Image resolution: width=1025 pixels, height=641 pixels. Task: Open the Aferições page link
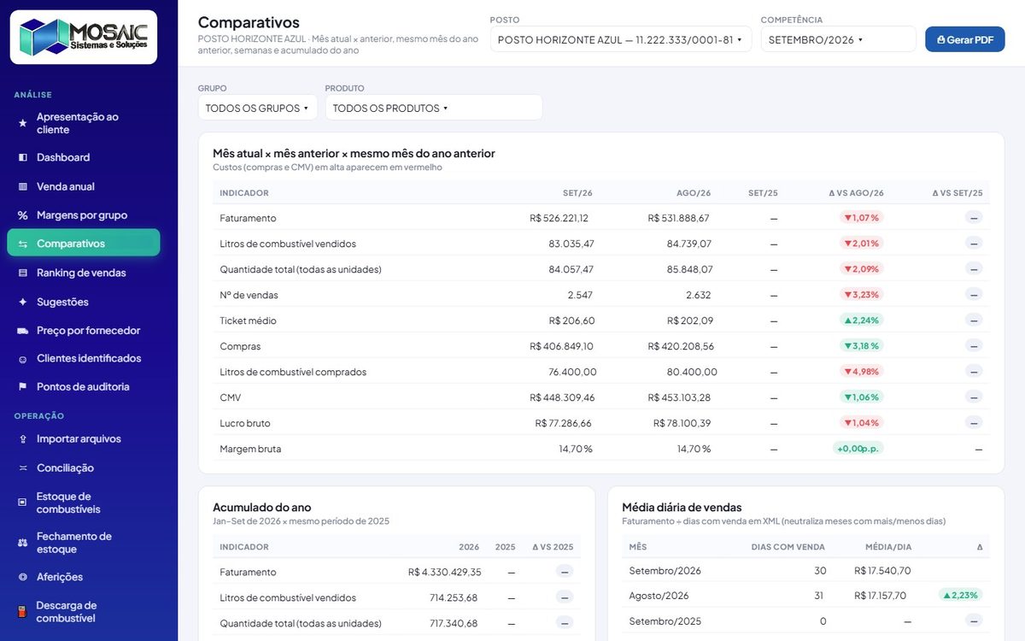(84, 577)
